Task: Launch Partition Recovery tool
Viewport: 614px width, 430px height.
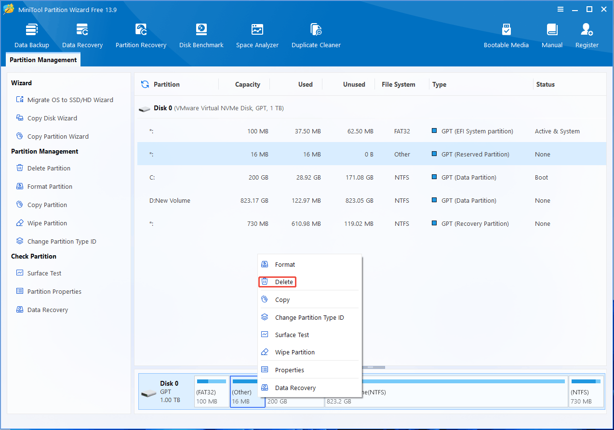Action: 141,36
